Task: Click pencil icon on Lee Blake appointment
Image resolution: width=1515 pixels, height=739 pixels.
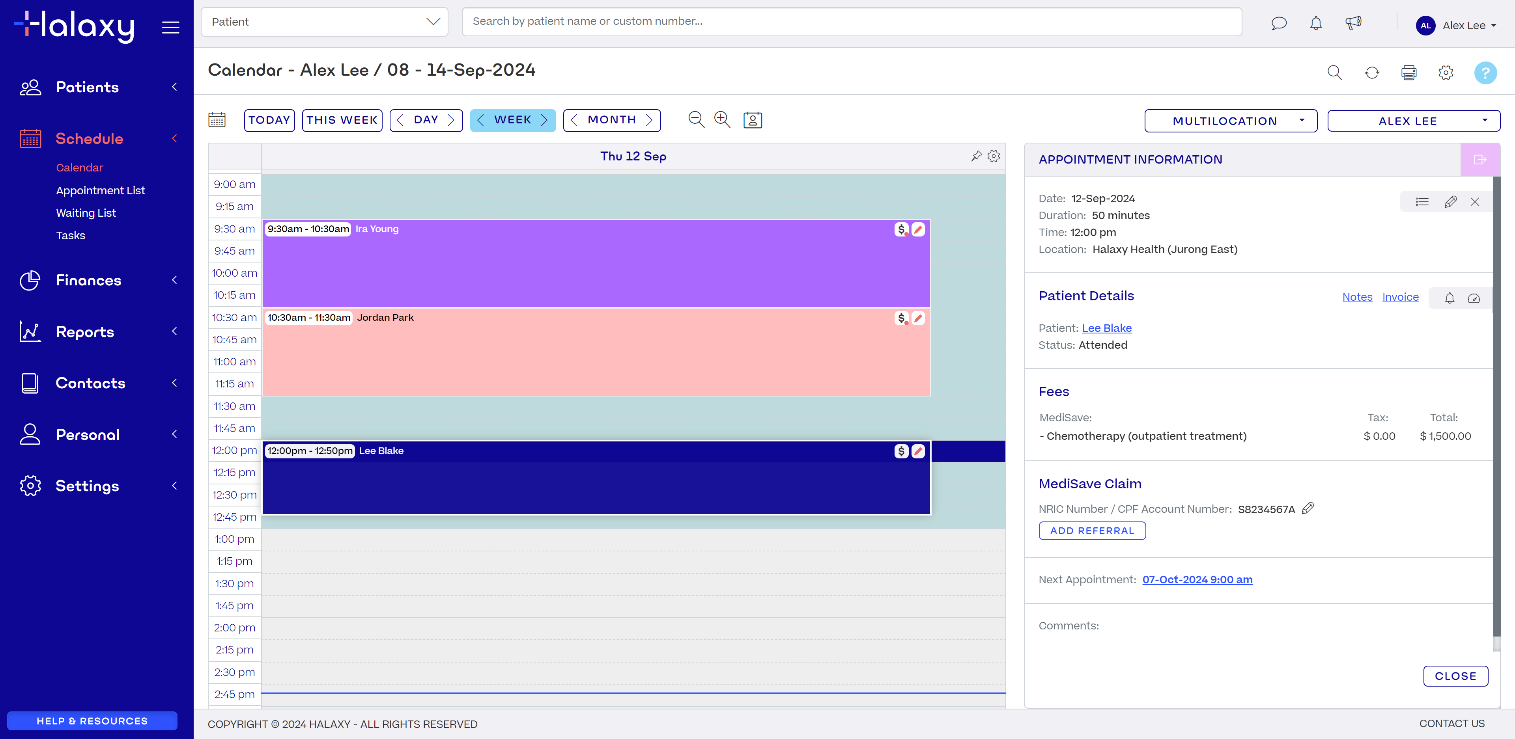Action: (918, 451)
